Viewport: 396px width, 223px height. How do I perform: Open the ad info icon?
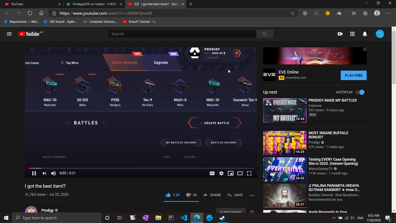365,49
